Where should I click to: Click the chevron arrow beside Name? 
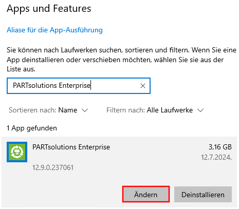85,110
